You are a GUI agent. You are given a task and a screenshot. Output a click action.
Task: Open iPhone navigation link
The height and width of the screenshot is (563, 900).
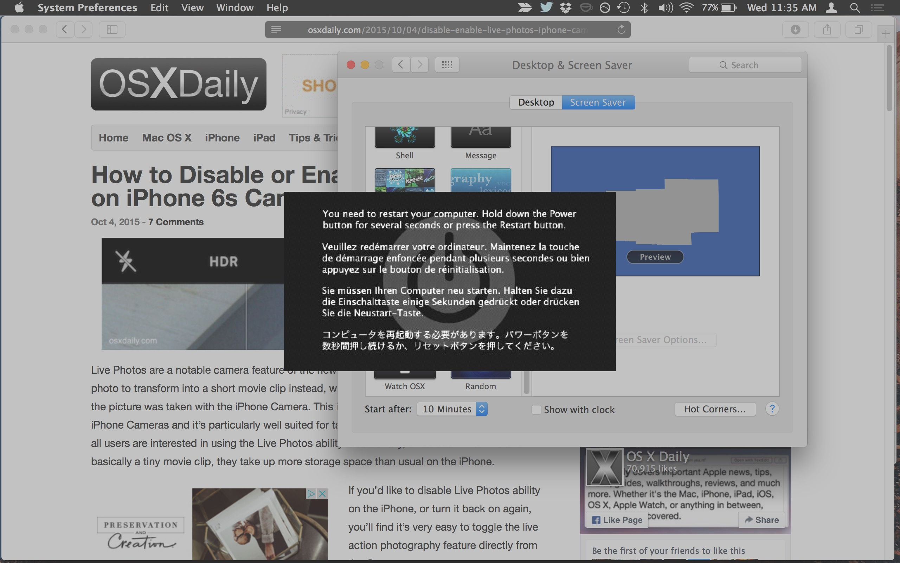tap(222, 137)
